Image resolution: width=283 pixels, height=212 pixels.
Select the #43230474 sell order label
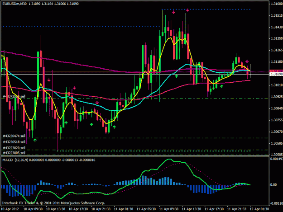pyautogui.click(x=14, y=136)
